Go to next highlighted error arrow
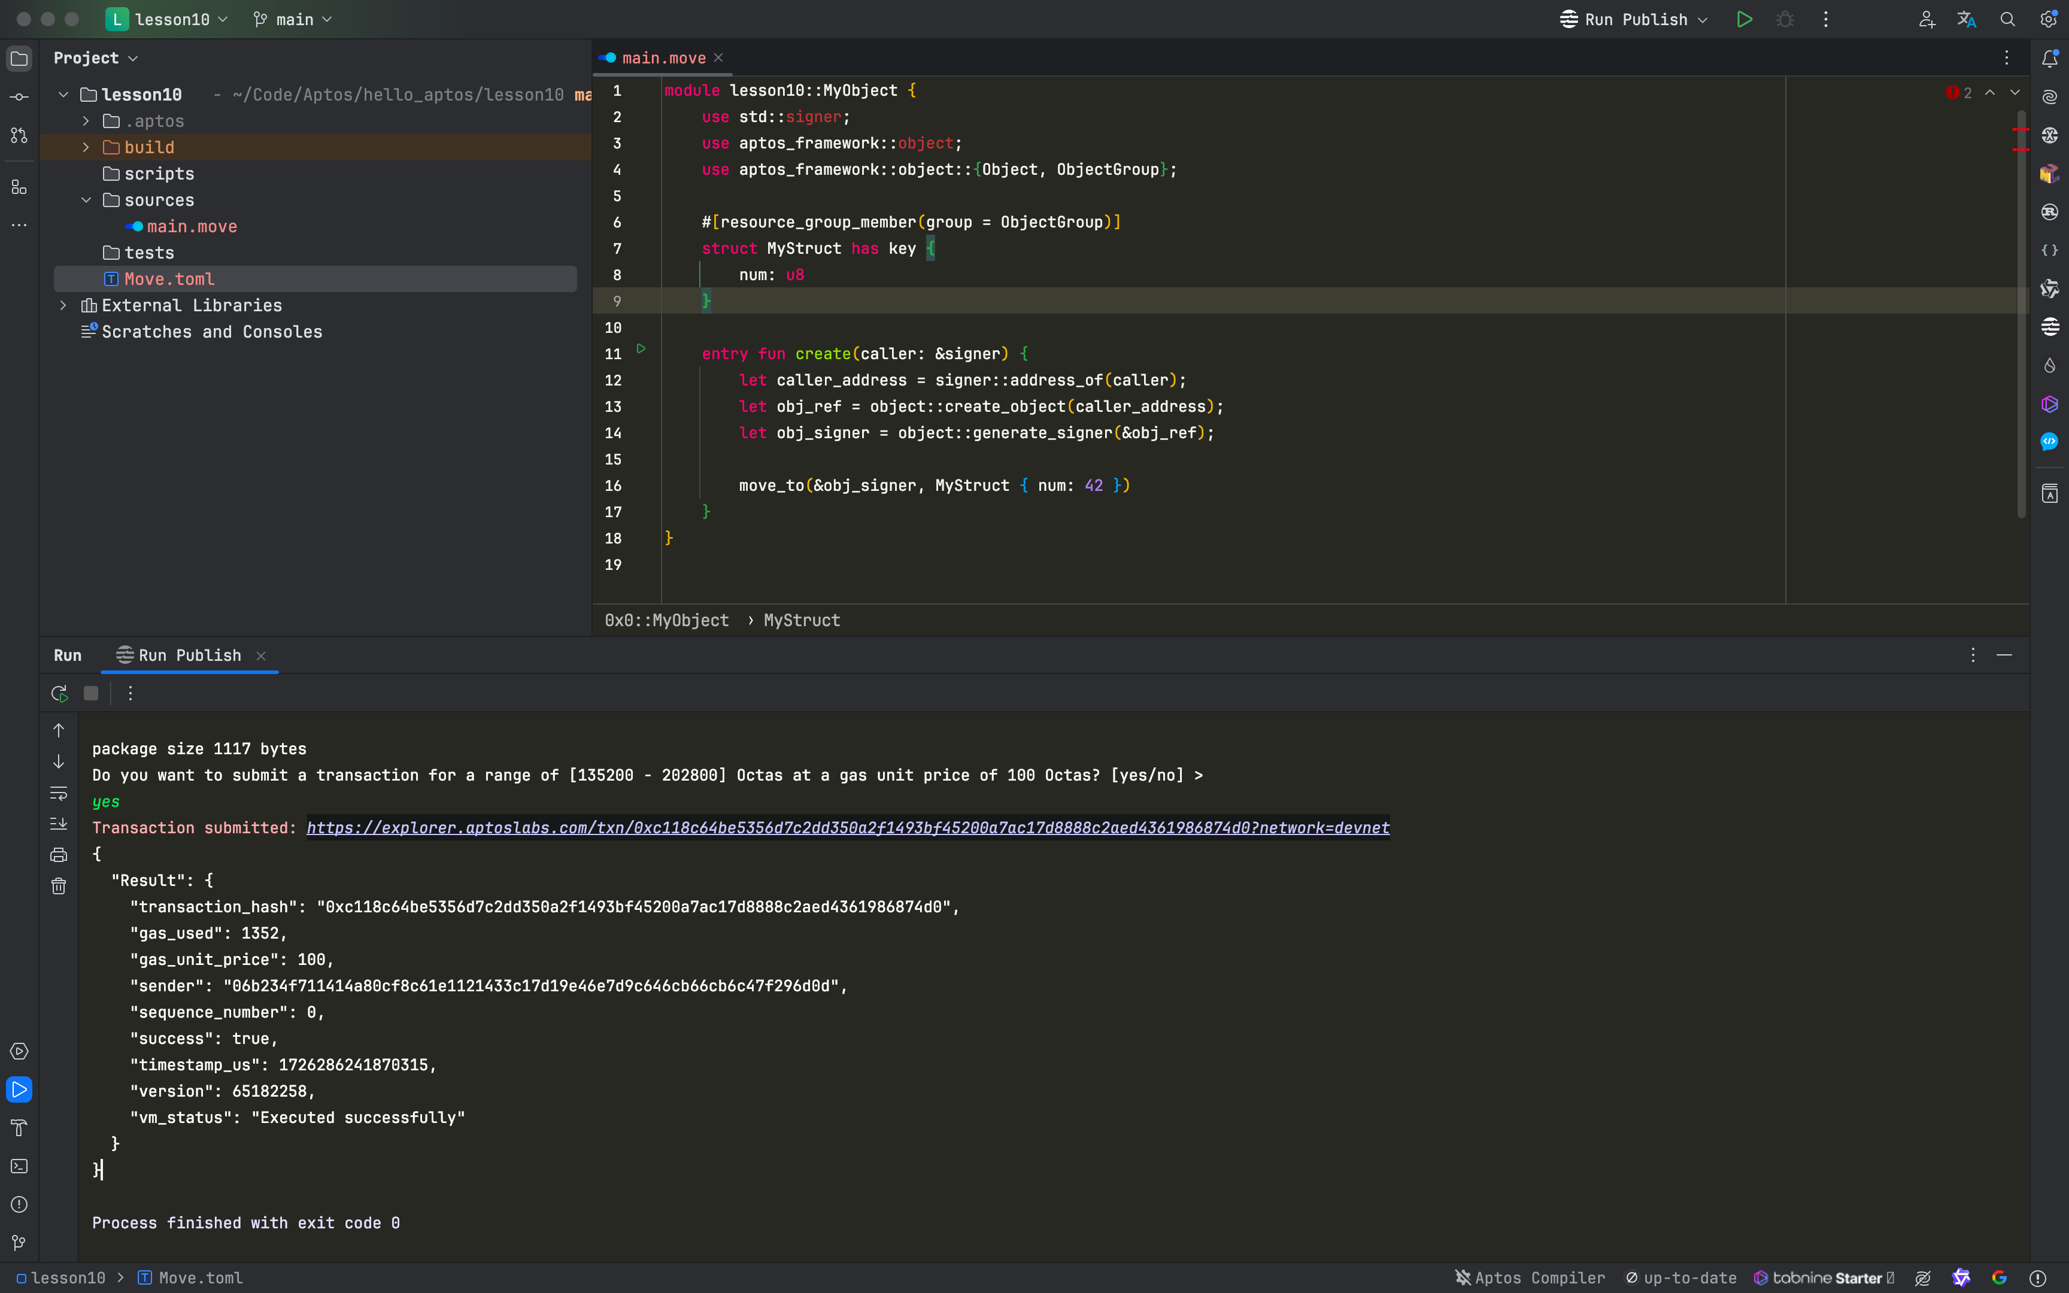Image resolution: width=2069 pixels, height=1293 pixels. [x=2015, y=92]
